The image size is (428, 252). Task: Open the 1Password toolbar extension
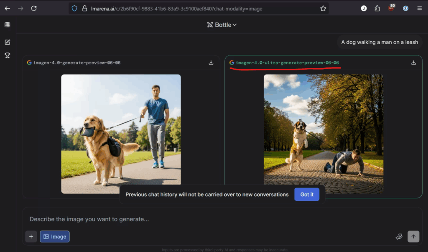coord(405,8)
